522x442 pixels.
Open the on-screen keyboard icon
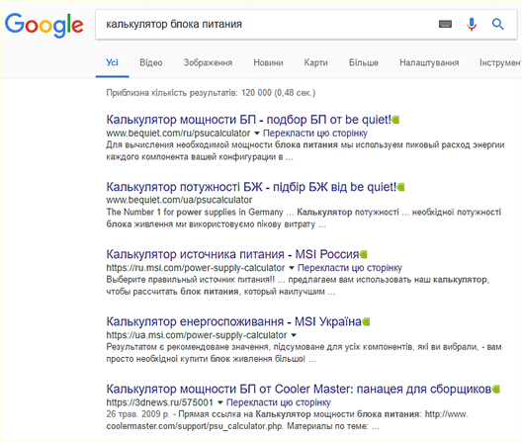pyautogui.click(x=445, y=24)
